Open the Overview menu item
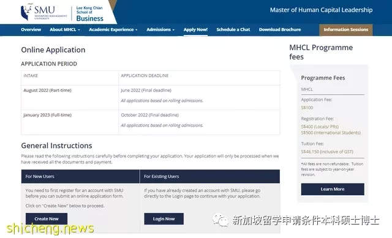 [x=31, y=29]
